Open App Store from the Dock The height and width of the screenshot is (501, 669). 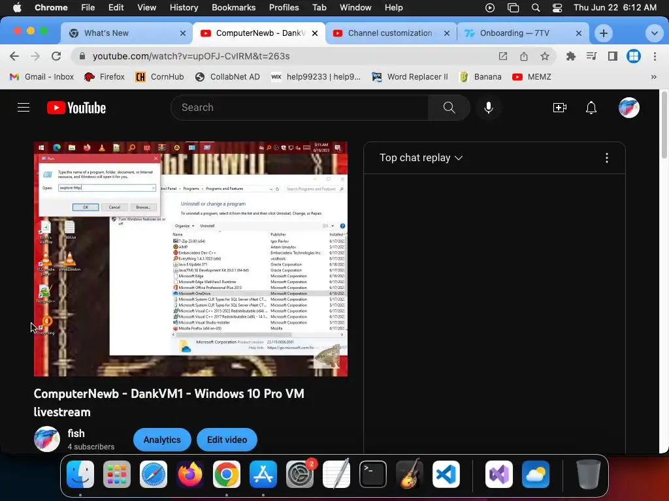(263, 474)
